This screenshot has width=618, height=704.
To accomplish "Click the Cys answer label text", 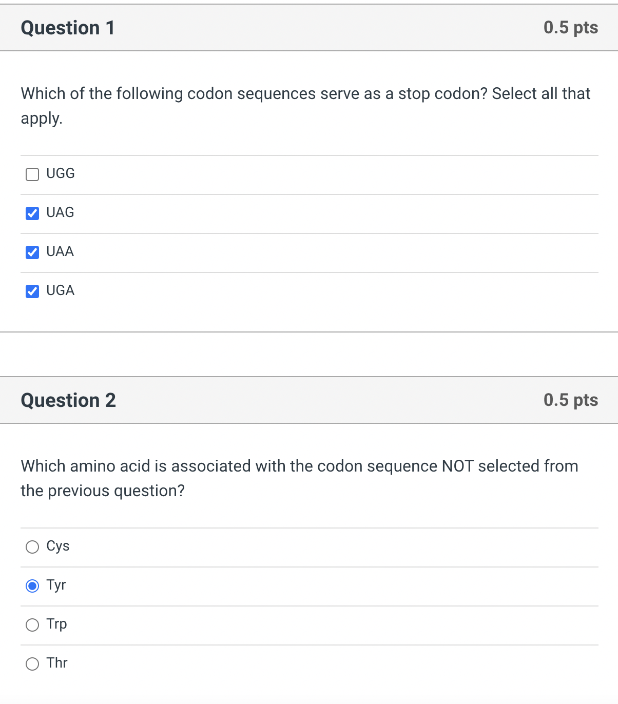I will (57, 546).
